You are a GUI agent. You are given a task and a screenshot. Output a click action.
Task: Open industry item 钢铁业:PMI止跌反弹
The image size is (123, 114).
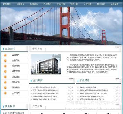[x=88, y=88]
